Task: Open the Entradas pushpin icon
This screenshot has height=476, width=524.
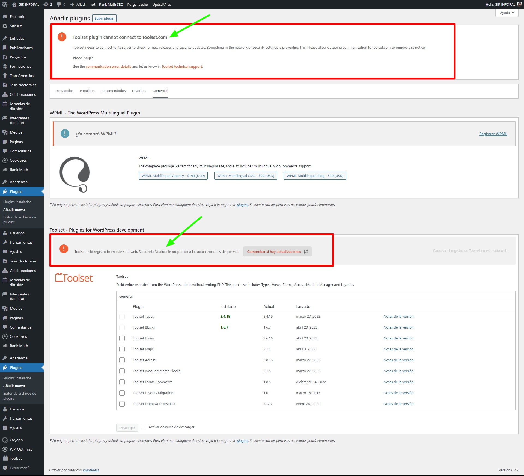Action: pos(5,38)
